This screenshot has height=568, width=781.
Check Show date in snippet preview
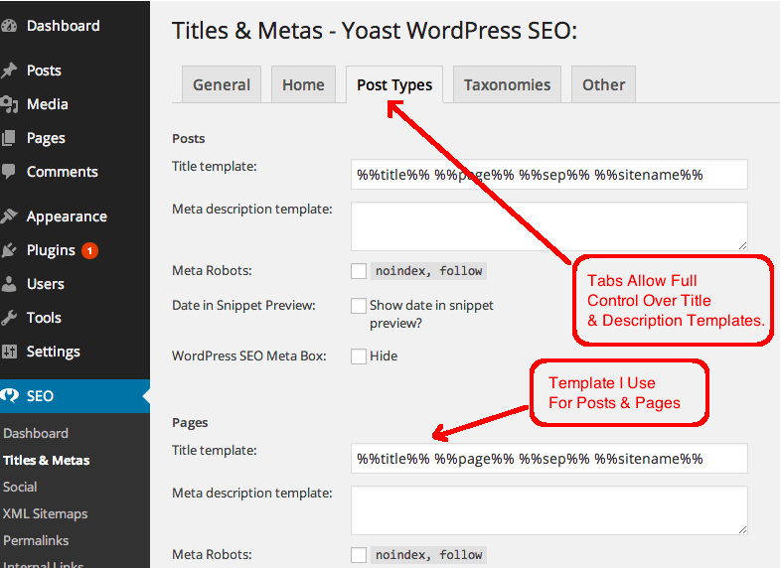[x=359, y=306]
